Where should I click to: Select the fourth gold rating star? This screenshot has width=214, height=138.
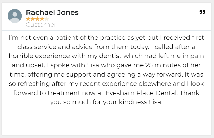pyautogui.click(x=42, y=19)
